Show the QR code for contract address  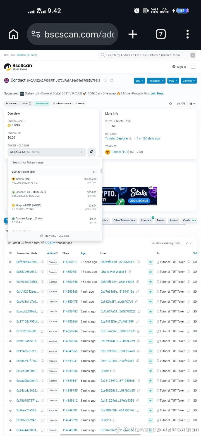point(112,80)
